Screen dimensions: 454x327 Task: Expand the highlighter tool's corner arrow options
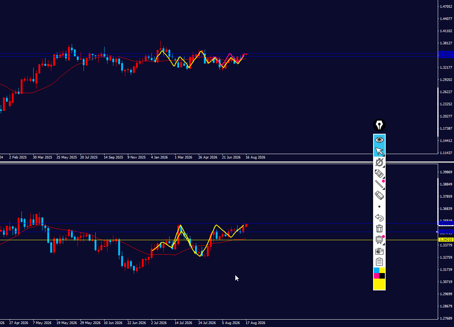click(x=384, y=177)
